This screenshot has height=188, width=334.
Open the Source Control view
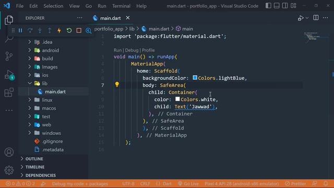[9, 56]
